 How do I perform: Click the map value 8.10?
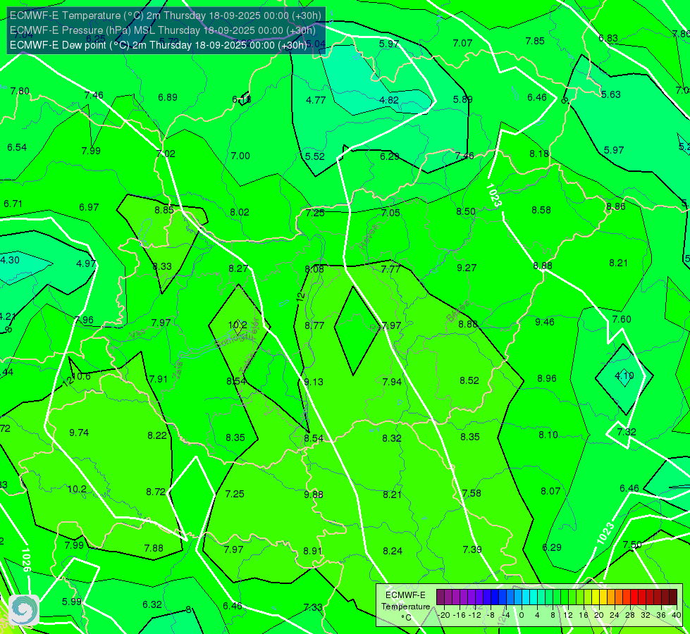(548, 435)
